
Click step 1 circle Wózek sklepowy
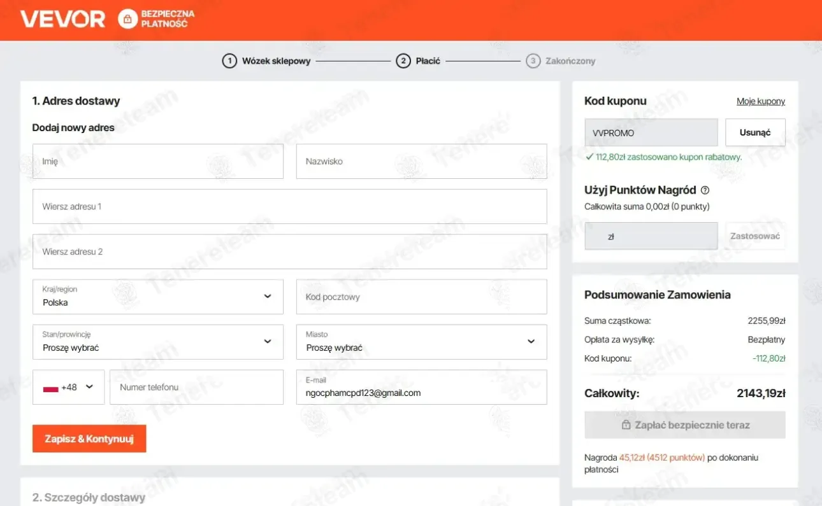(x=229, y=61)
